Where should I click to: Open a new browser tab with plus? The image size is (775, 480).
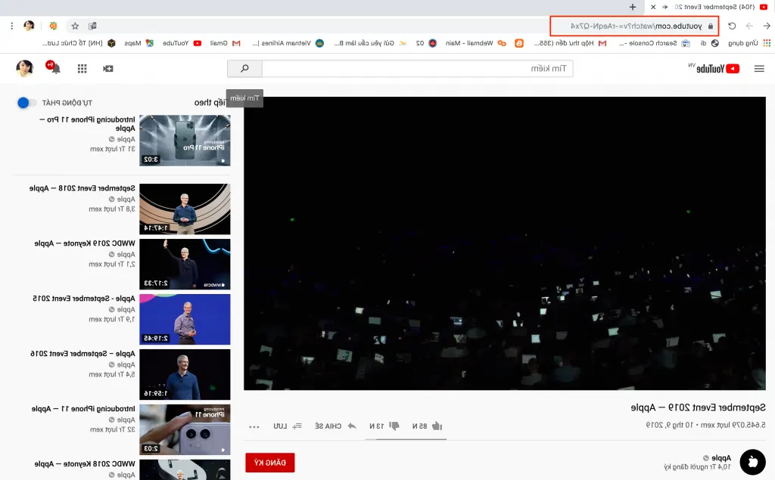click(x=633, y=7)
